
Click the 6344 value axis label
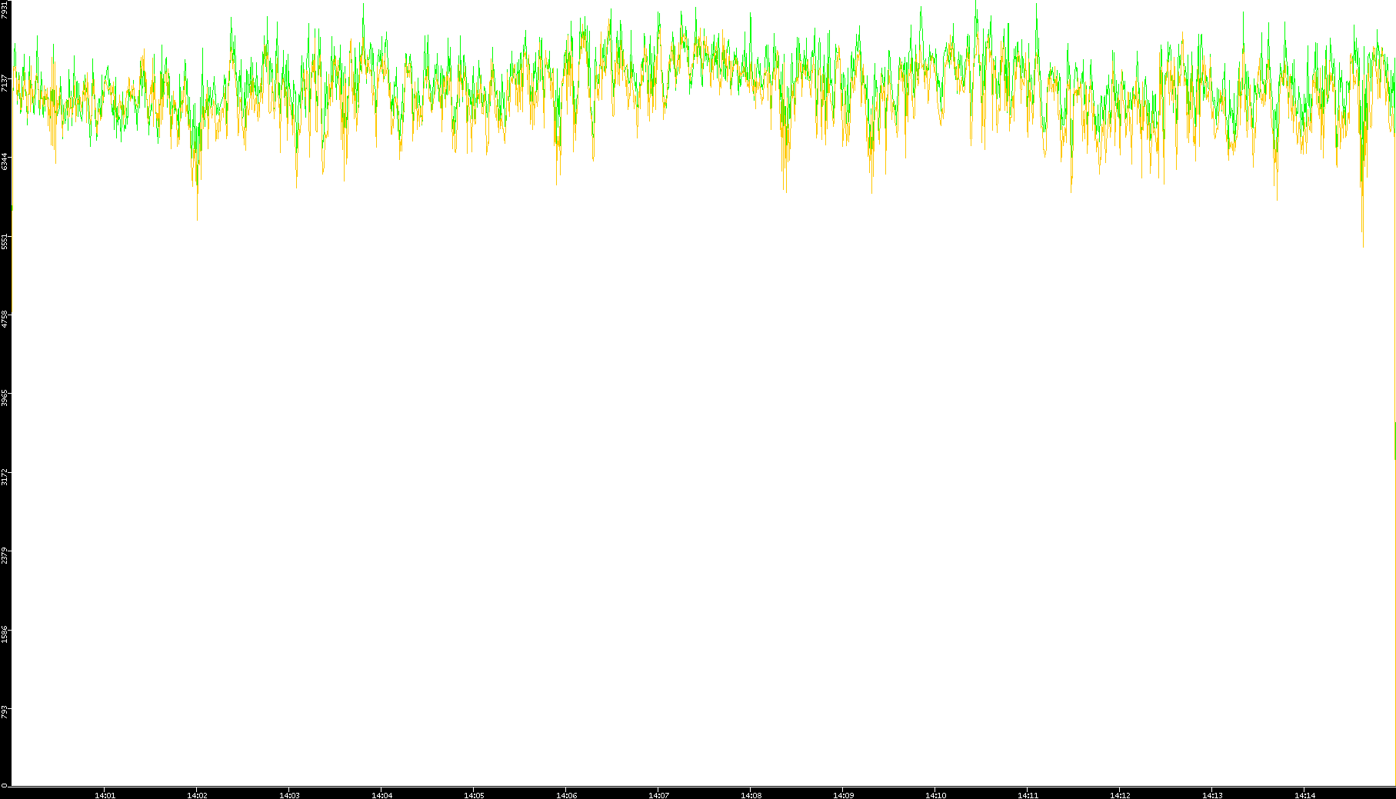(x=5, y=161)
